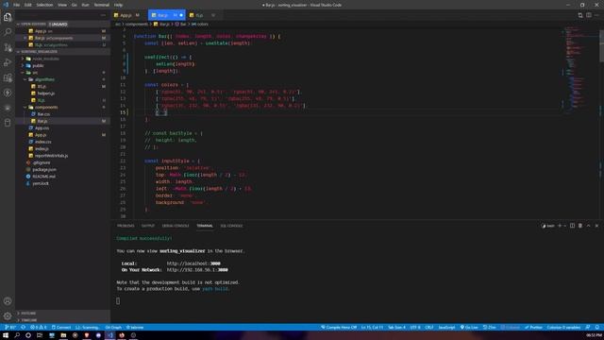
Task: Open the Thunder Client lightning icon
Action: point(8,93)
